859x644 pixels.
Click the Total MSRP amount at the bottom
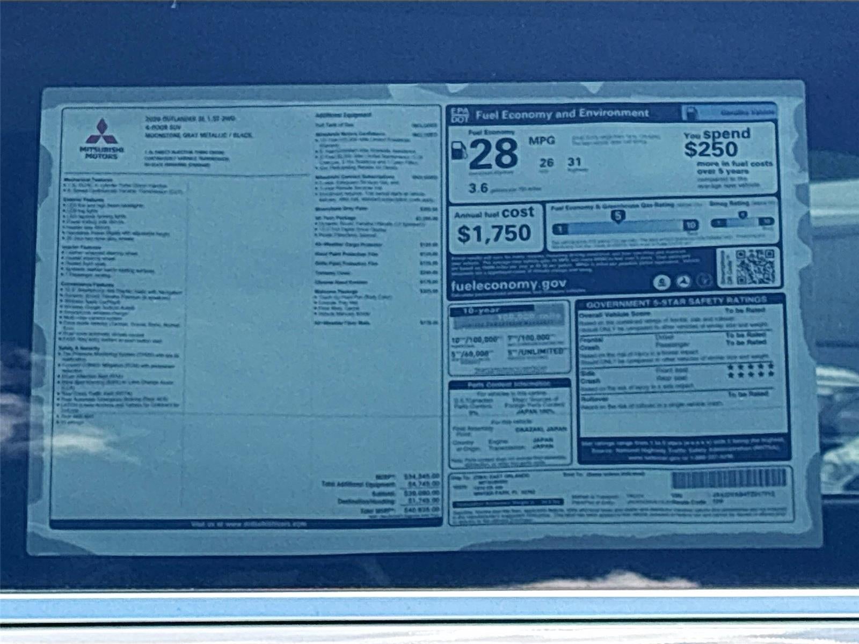tap(421, 510)
